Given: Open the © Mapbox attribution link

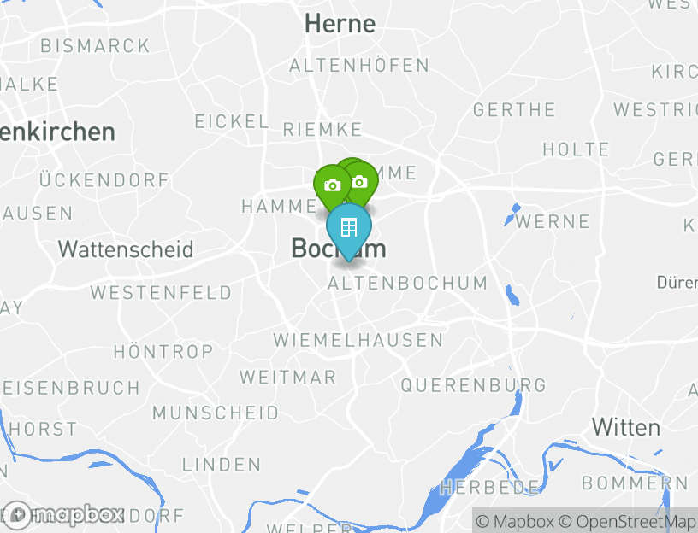Looking at the screenshot, I should [x=515, y=521].
